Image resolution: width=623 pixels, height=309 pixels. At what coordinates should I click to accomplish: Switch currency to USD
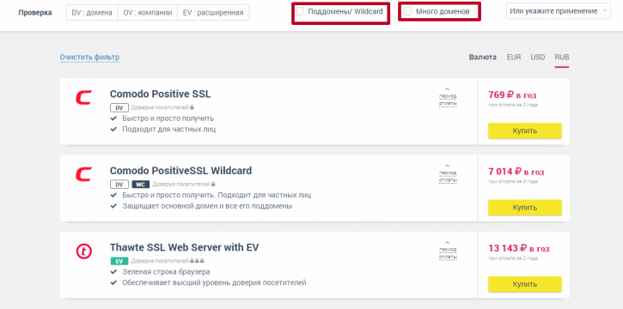538,58
